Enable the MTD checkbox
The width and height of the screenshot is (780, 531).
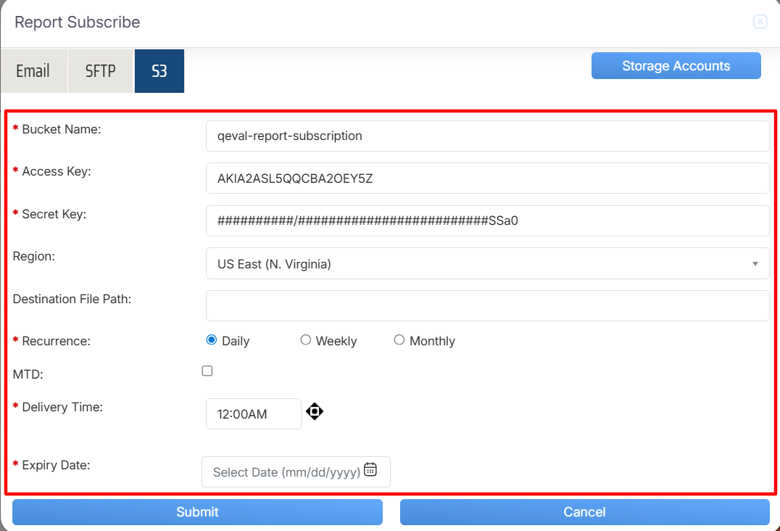click(x=207, y=371)
